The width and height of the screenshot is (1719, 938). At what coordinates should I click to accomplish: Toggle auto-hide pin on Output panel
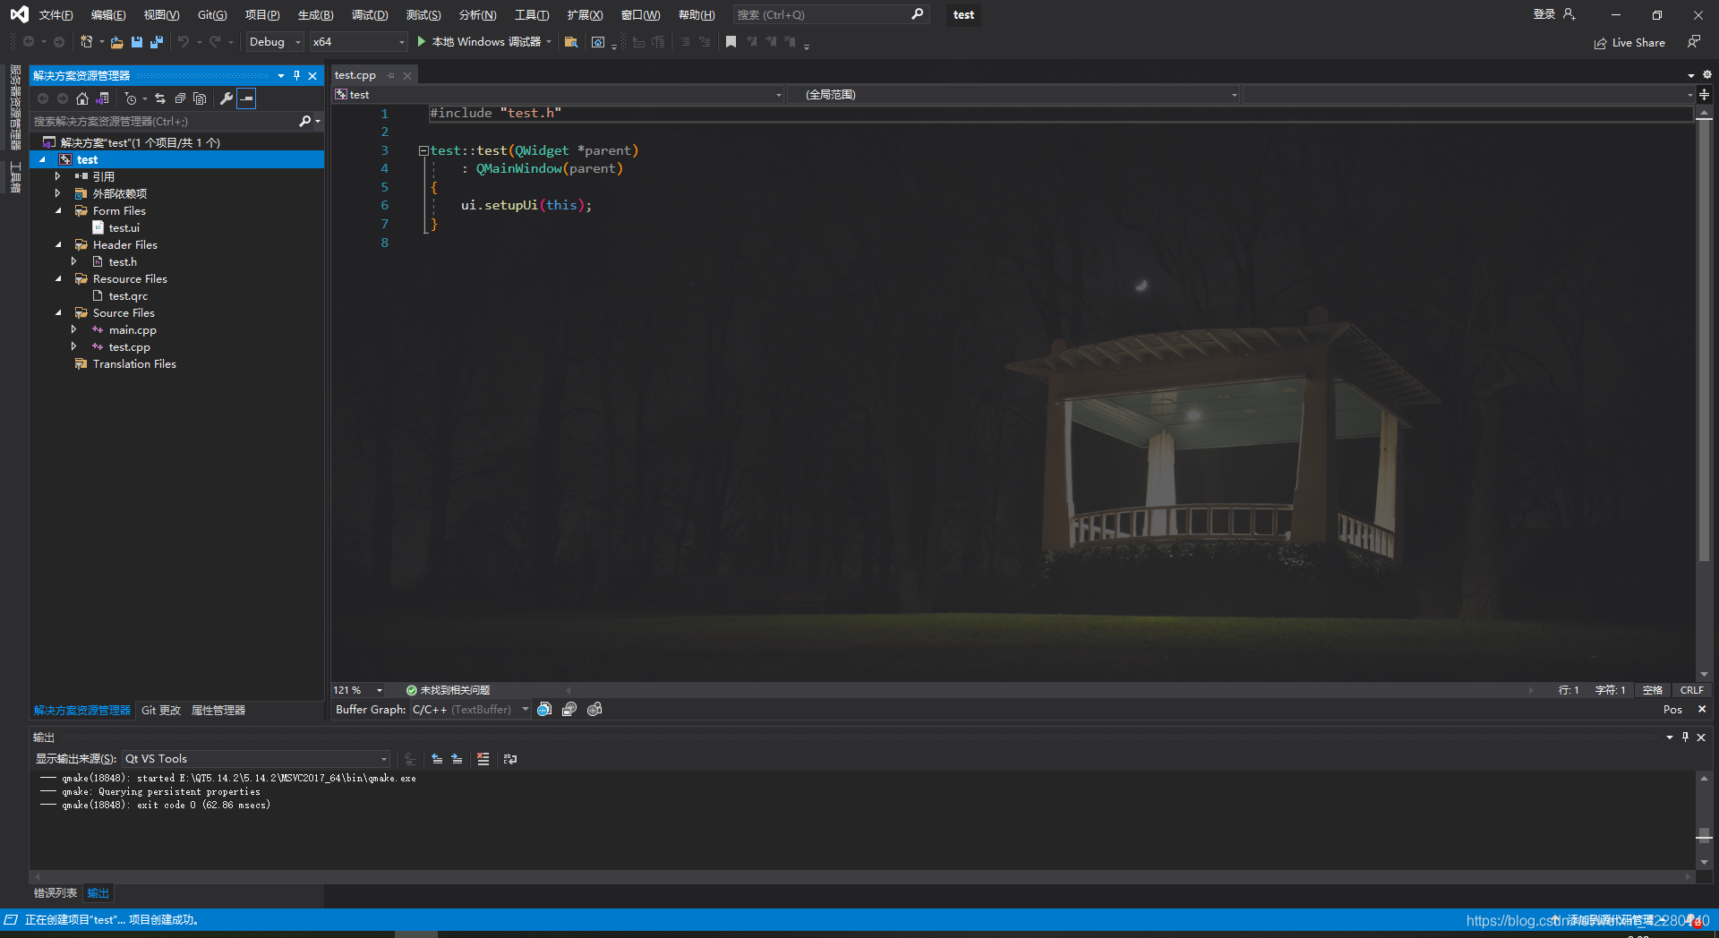point(1685,738)
